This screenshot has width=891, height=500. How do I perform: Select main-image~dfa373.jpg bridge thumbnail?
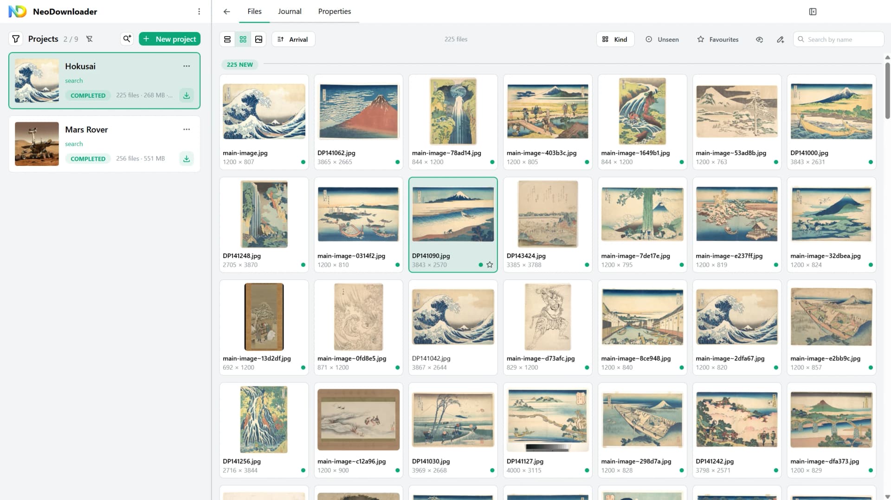832,420
